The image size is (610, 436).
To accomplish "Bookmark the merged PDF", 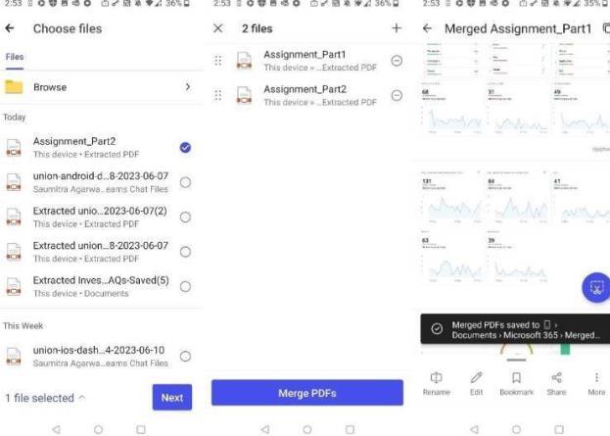I will pos(516,379).
